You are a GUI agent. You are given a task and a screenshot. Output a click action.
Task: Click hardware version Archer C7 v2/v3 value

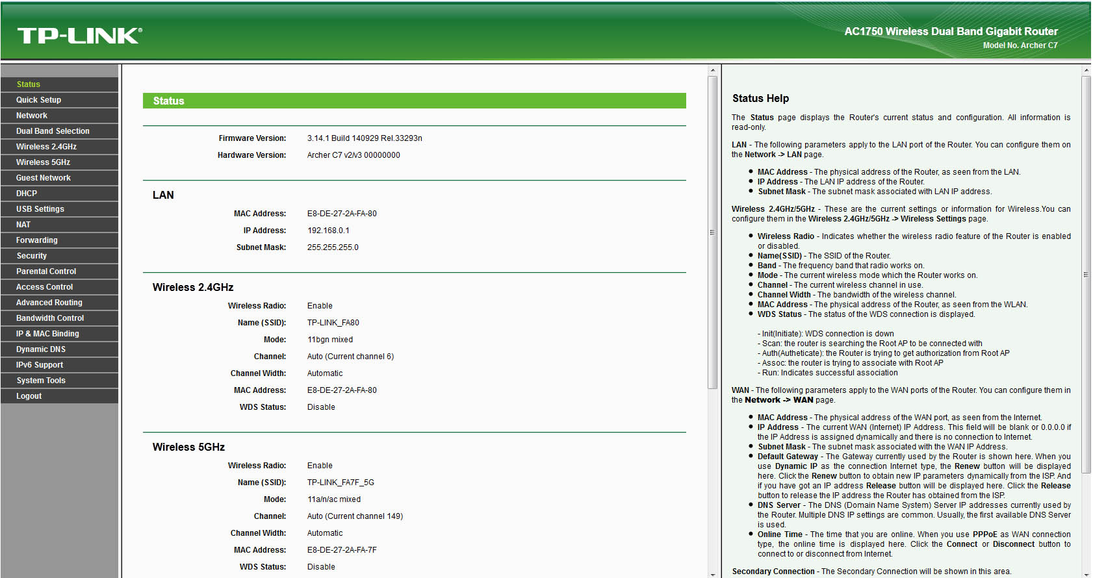pos(354,155)
